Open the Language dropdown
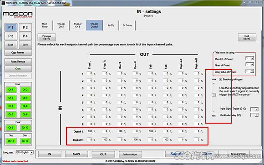The image size is (264, 165). tap(25, 152)
